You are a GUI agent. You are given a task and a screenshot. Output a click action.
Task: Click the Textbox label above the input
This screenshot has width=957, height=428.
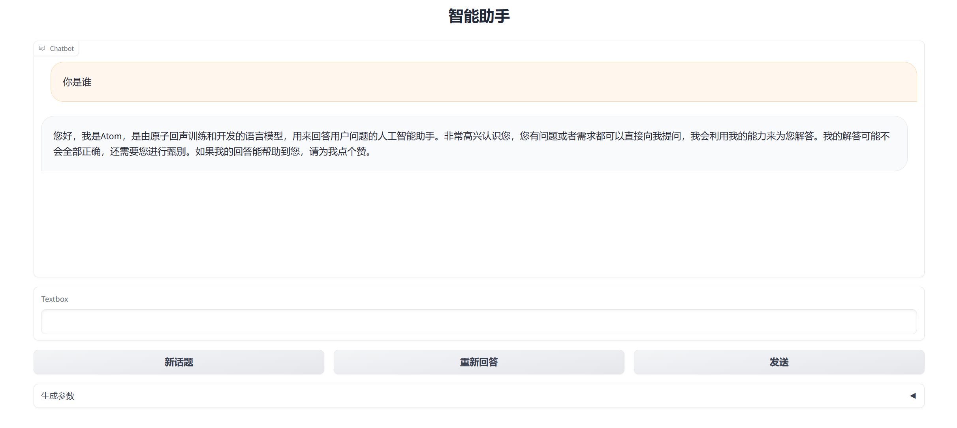point(55,299)
